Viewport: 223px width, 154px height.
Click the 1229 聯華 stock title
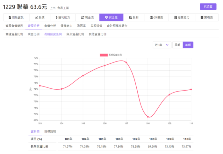pyautogui.click(x=16, y=7)
